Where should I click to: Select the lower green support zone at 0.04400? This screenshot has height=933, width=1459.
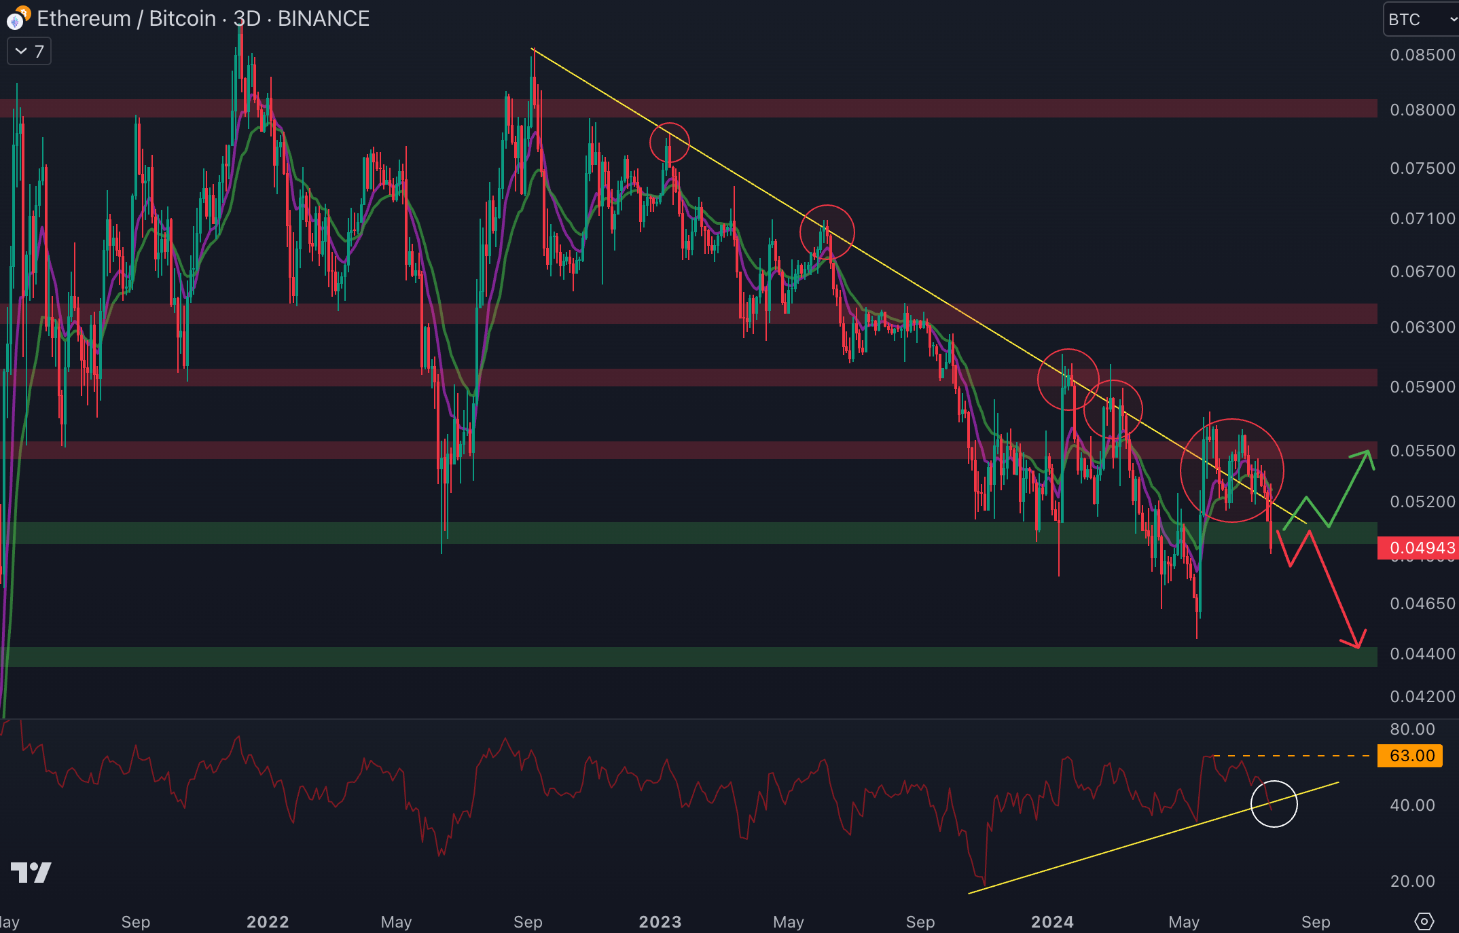679,657
